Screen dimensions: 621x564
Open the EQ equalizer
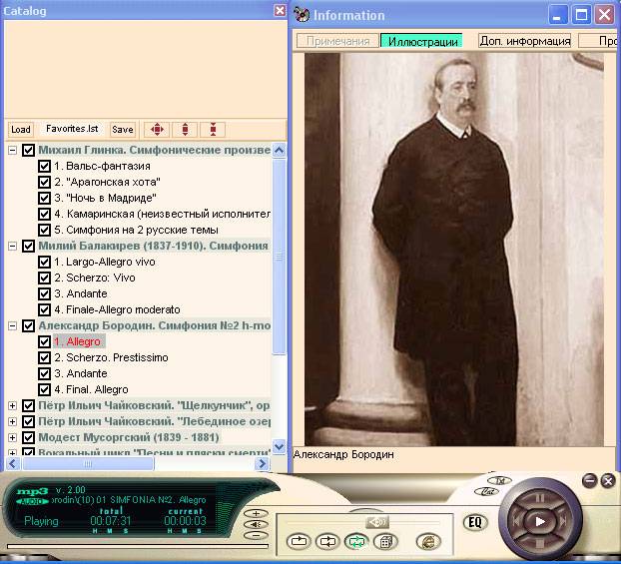[475, 521]
